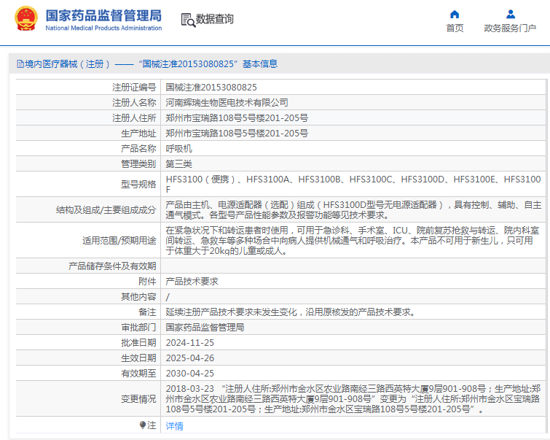Open the 首页 navigation text
Image resolution: width=550 pixels, height=440 pixels.
[x=455, y=28]
